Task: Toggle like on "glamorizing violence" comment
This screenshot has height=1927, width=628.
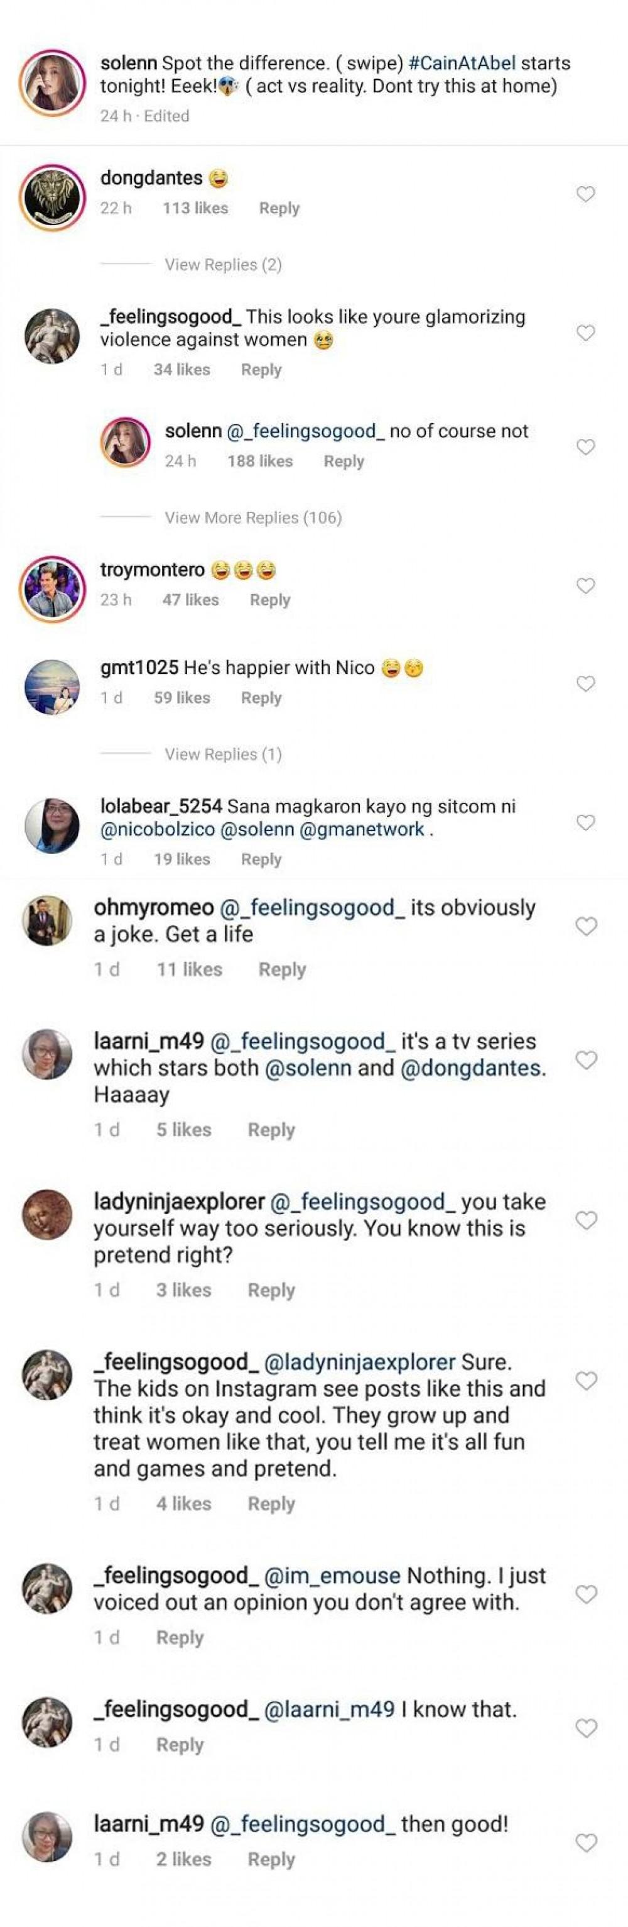Action: pos(586,333)
